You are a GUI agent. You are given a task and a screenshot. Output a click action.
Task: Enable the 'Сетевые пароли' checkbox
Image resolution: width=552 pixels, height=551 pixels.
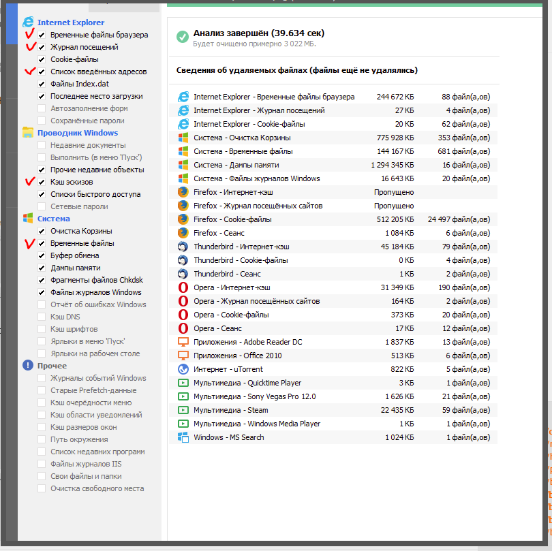pos(42,206)
